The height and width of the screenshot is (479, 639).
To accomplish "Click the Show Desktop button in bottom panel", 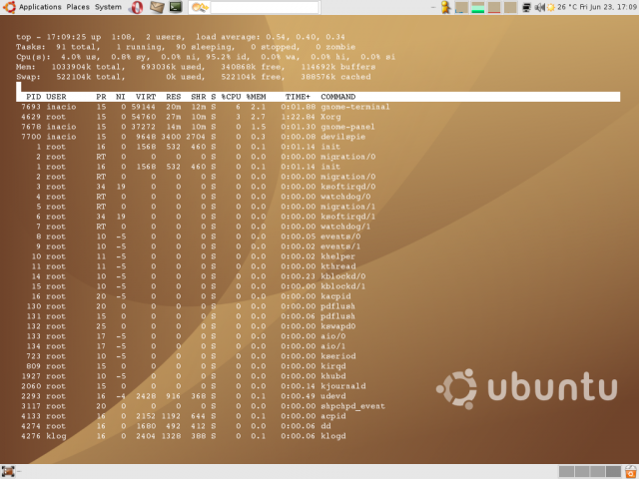I will [8, 472].
